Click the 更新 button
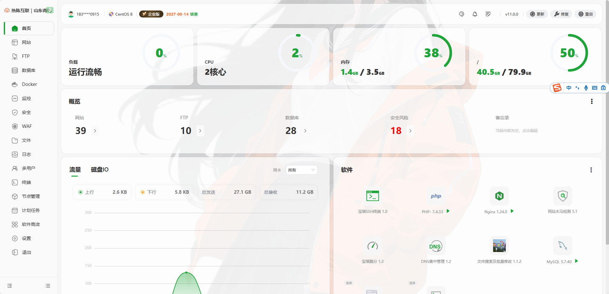The height and width of the screenshot is (294, 609). (537, 14)
